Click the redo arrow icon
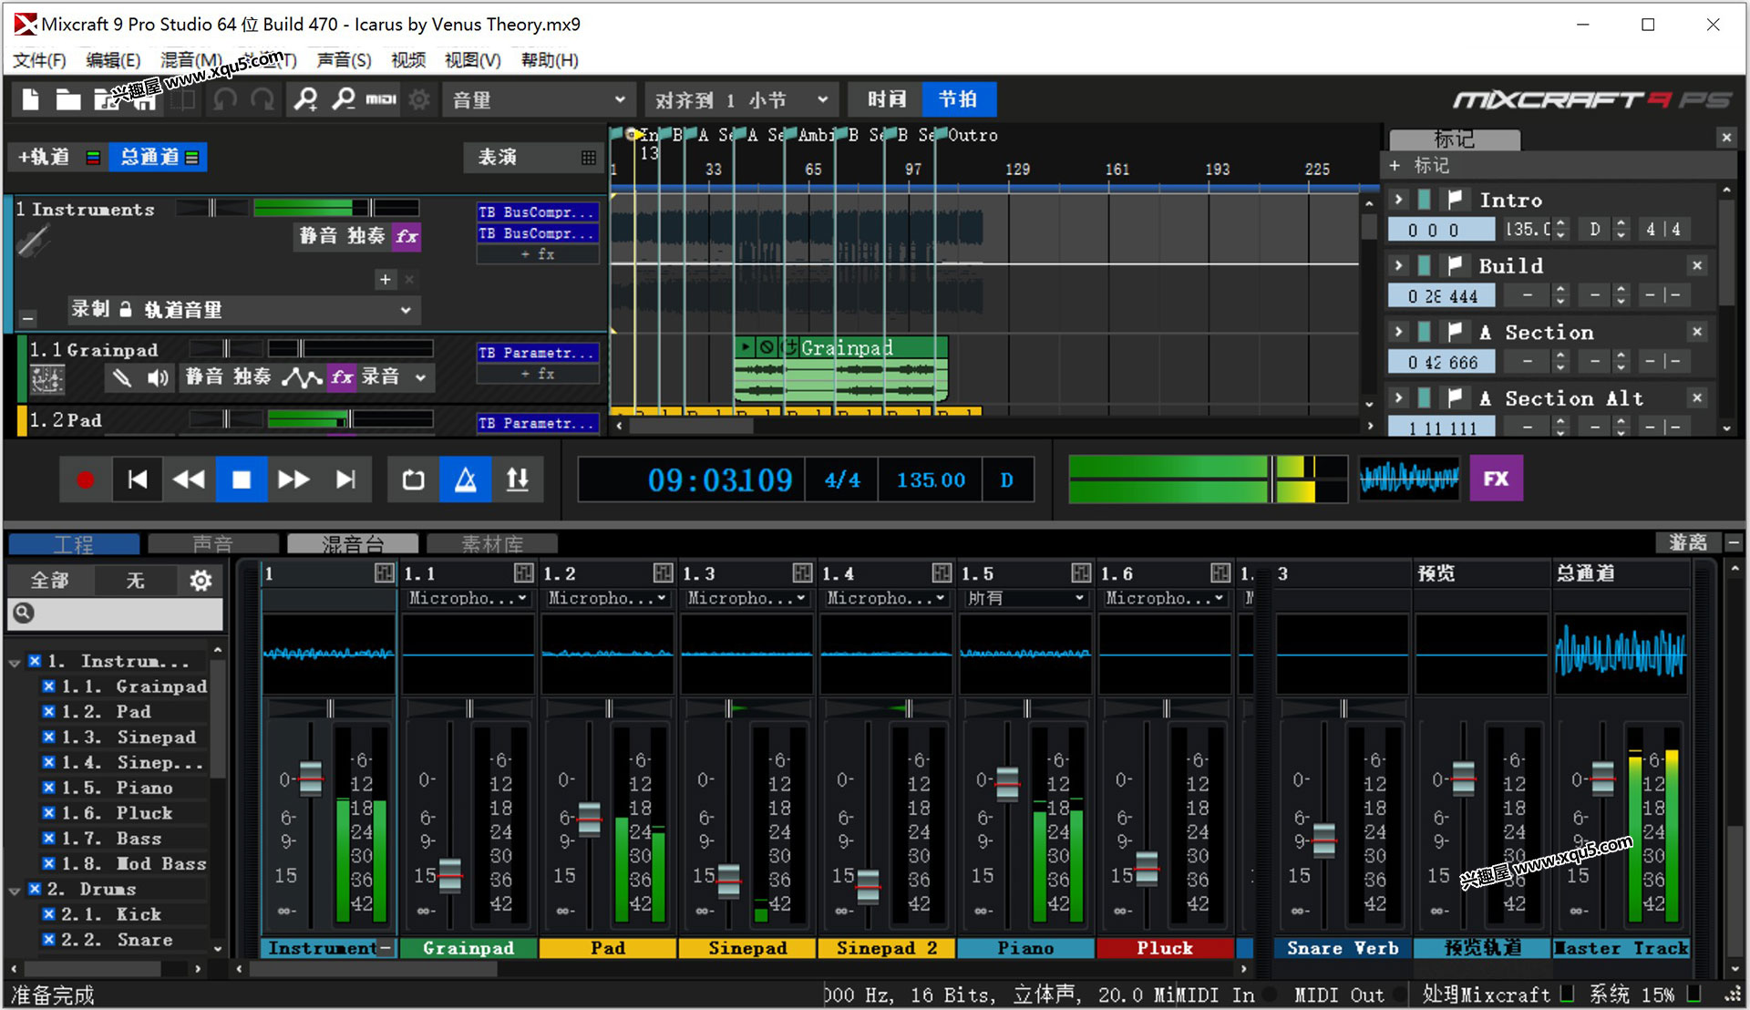Screen dimensions: 1750x1010 [x=263, y=99]
